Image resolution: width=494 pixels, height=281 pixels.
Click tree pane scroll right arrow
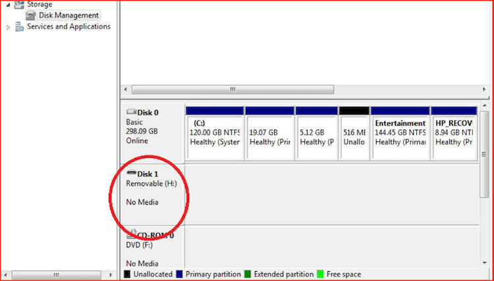pos(110,274)
